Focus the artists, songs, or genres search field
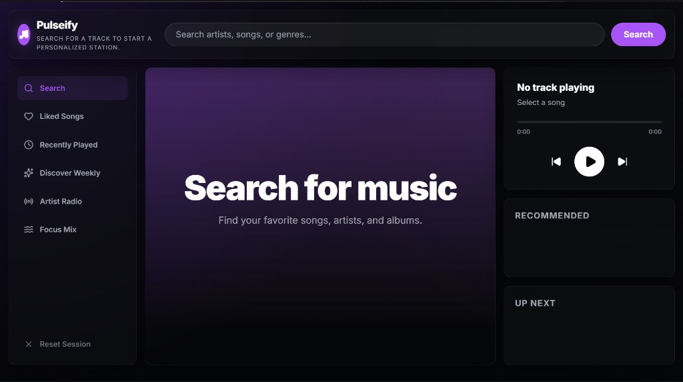Image resolution: width=683 pixels, height=382 pixels. (385, 35)
